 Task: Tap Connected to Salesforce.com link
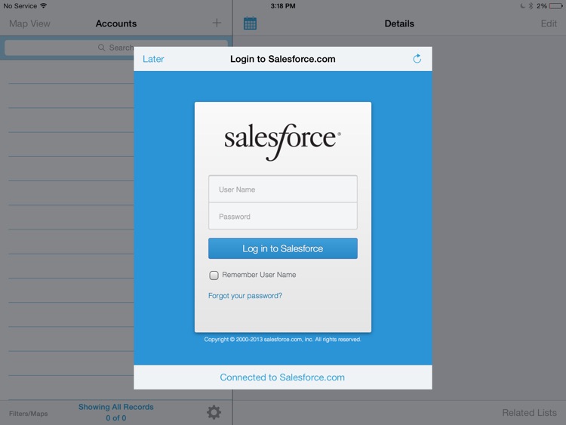click(x=282, y=377)
